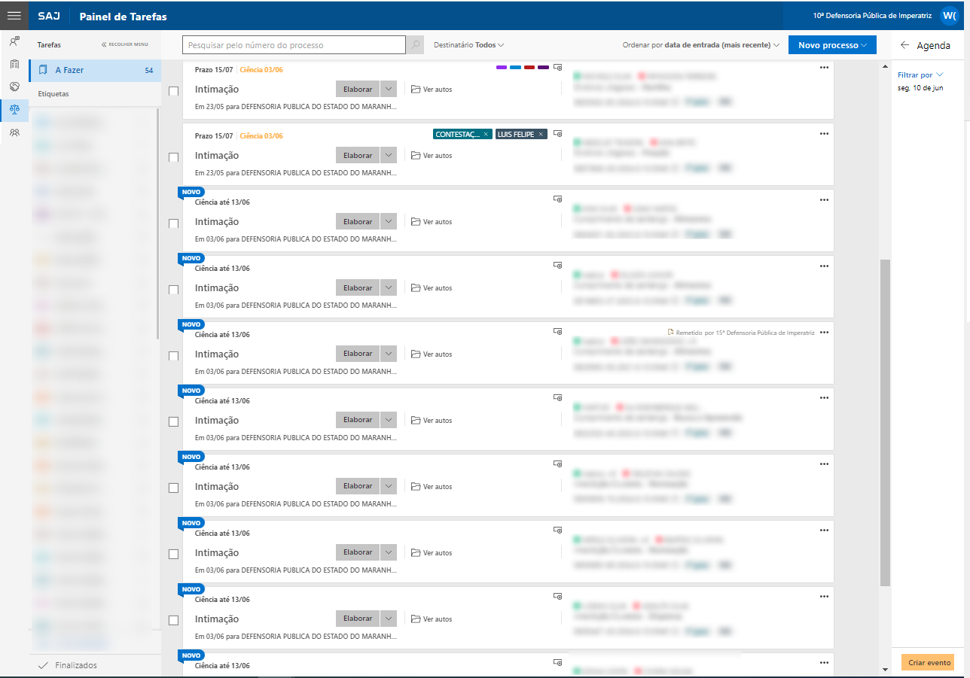Click the tag icon in the Remetido por row
The image size is (970, 678).
558,331
